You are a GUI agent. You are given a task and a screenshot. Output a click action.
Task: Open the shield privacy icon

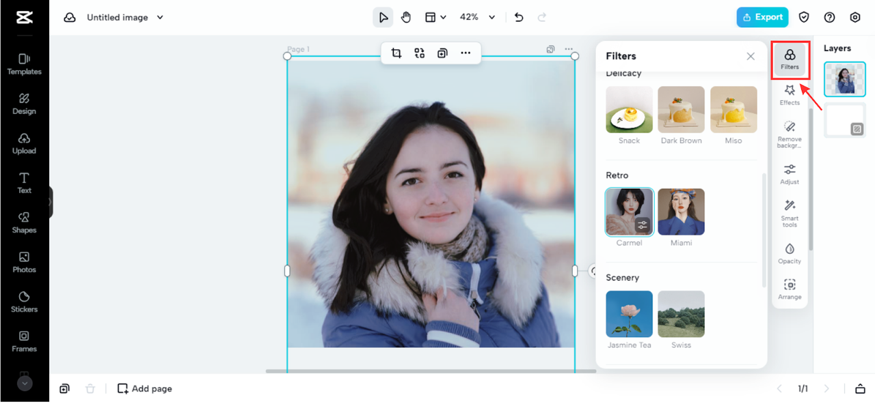click(804, 17)
